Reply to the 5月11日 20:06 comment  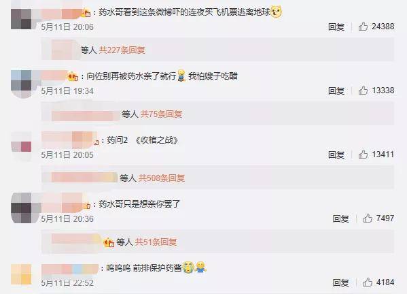[x=336, y=27]
